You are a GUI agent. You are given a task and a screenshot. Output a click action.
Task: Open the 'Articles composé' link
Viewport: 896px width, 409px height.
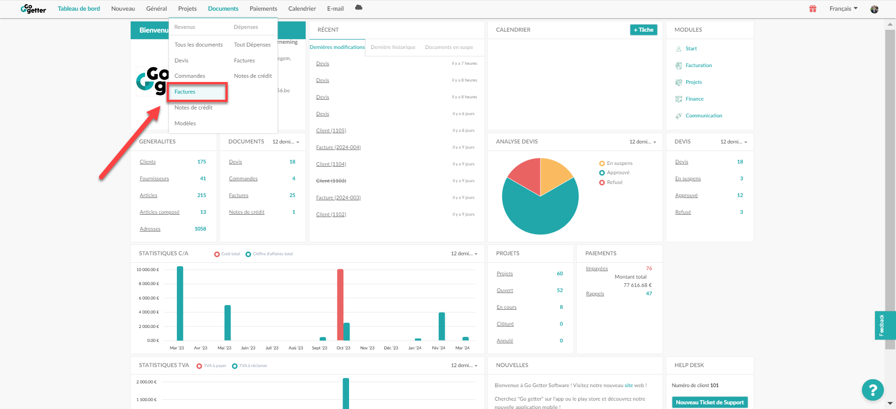[x=159, y=212]
